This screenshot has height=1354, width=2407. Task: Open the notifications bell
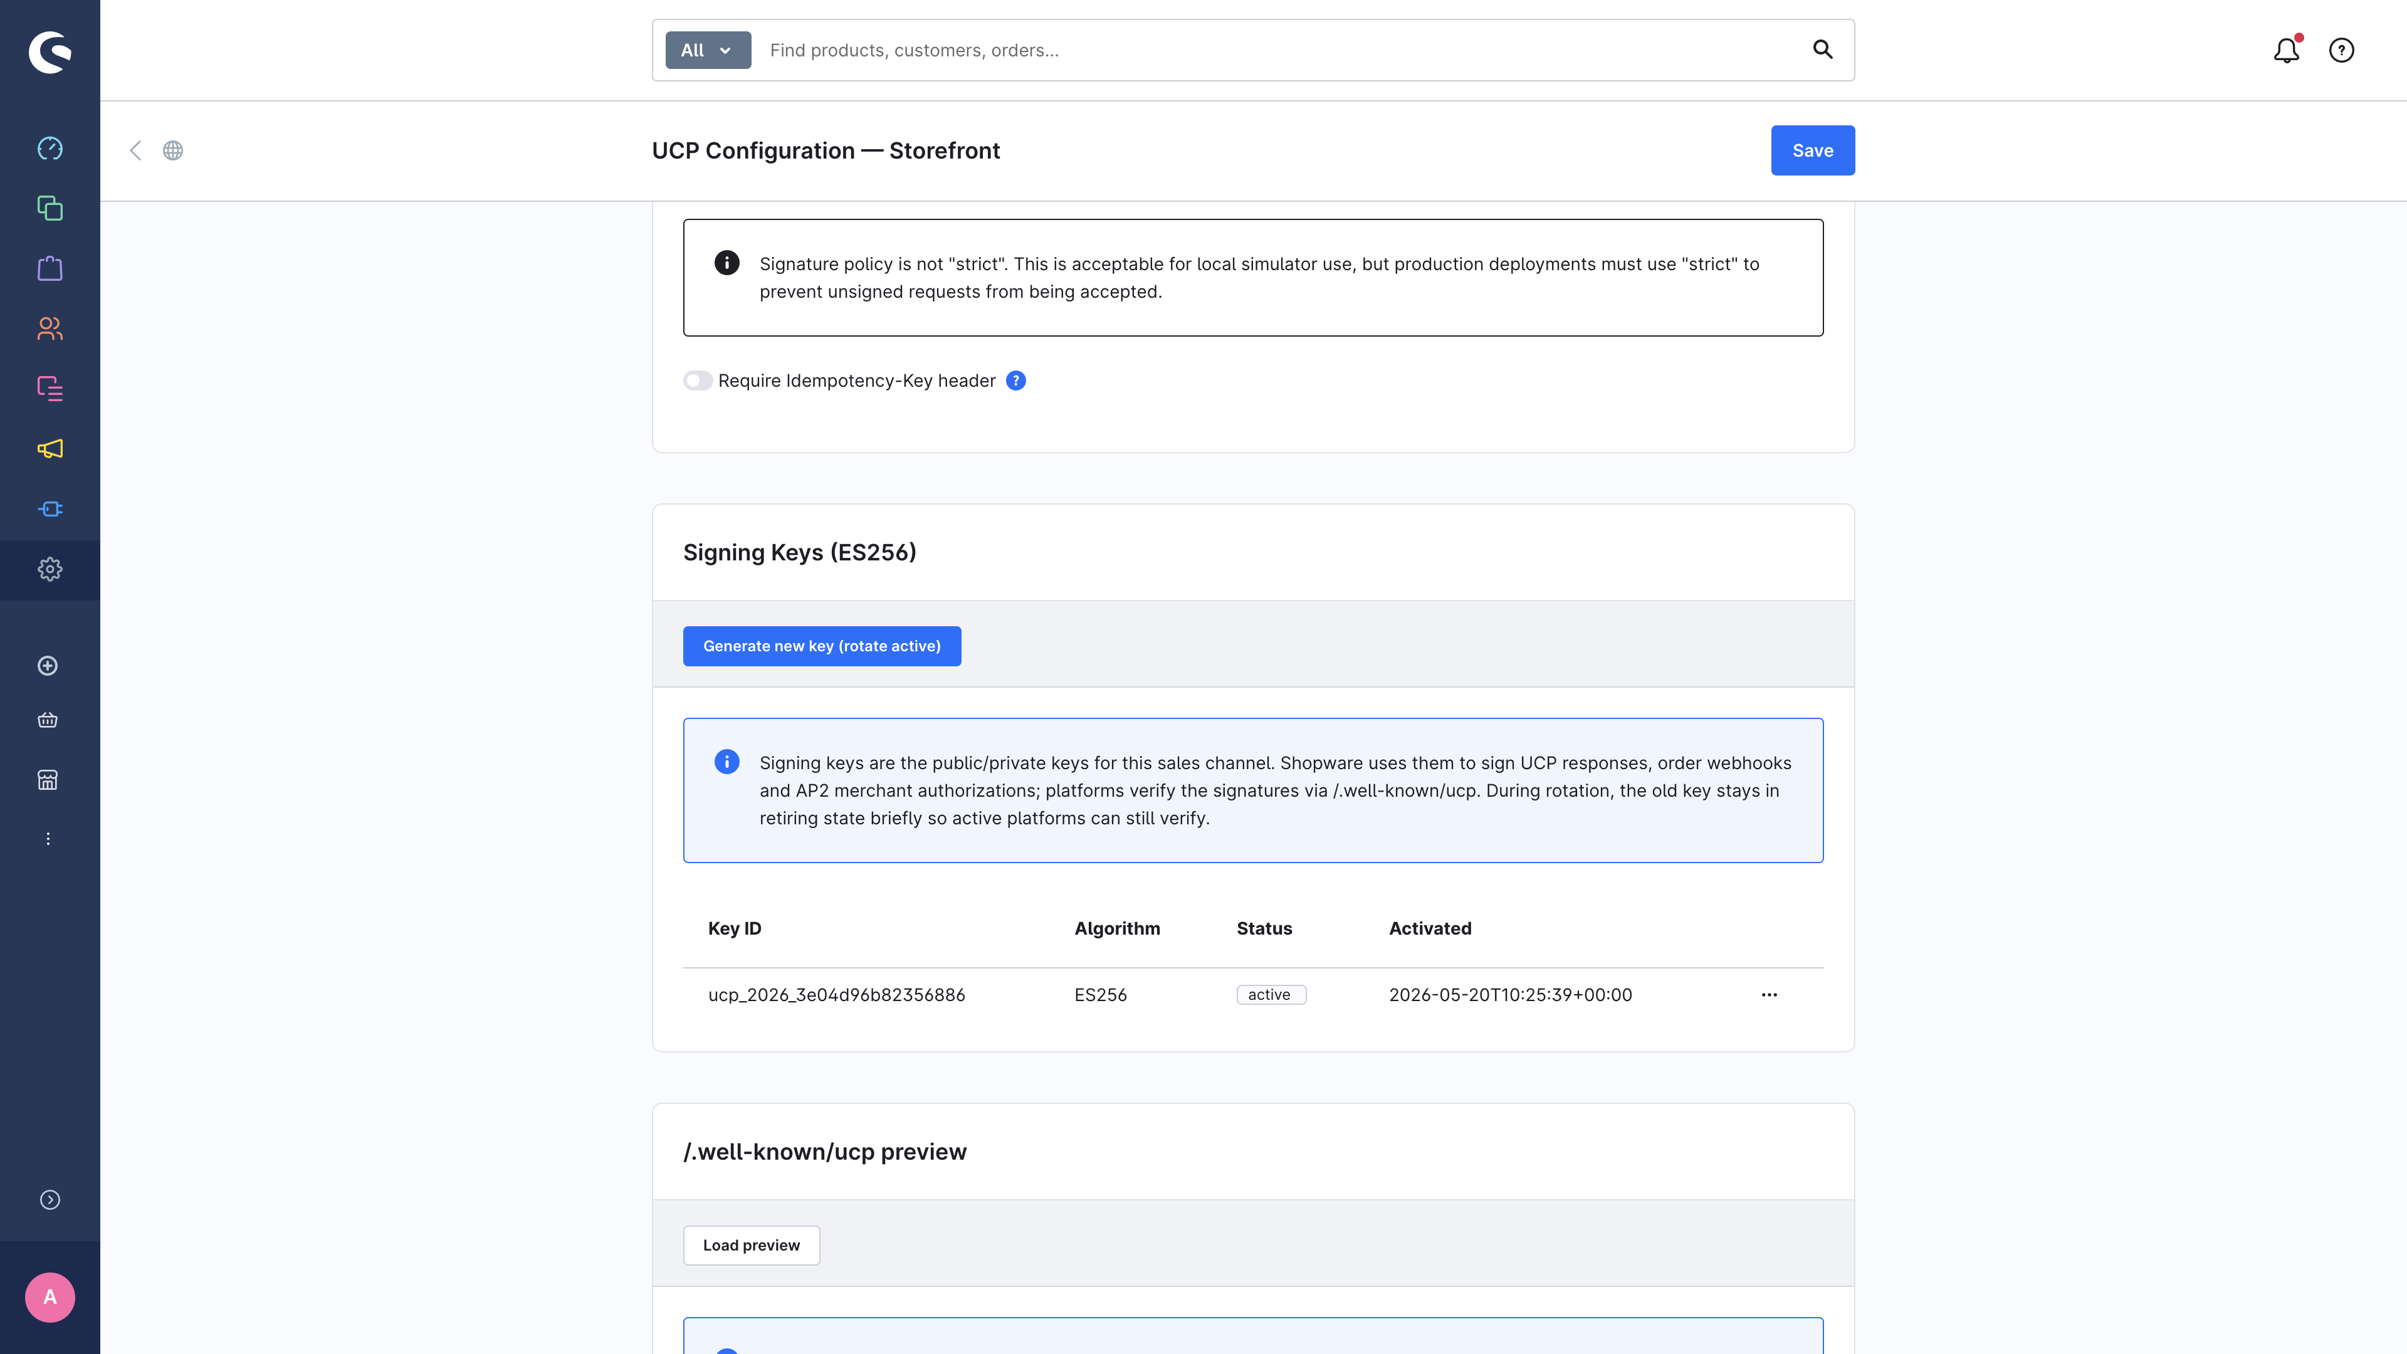tap(2287, 50)
